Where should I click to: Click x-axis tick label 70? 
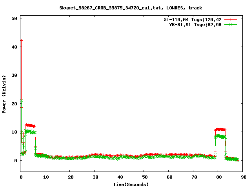194,177
